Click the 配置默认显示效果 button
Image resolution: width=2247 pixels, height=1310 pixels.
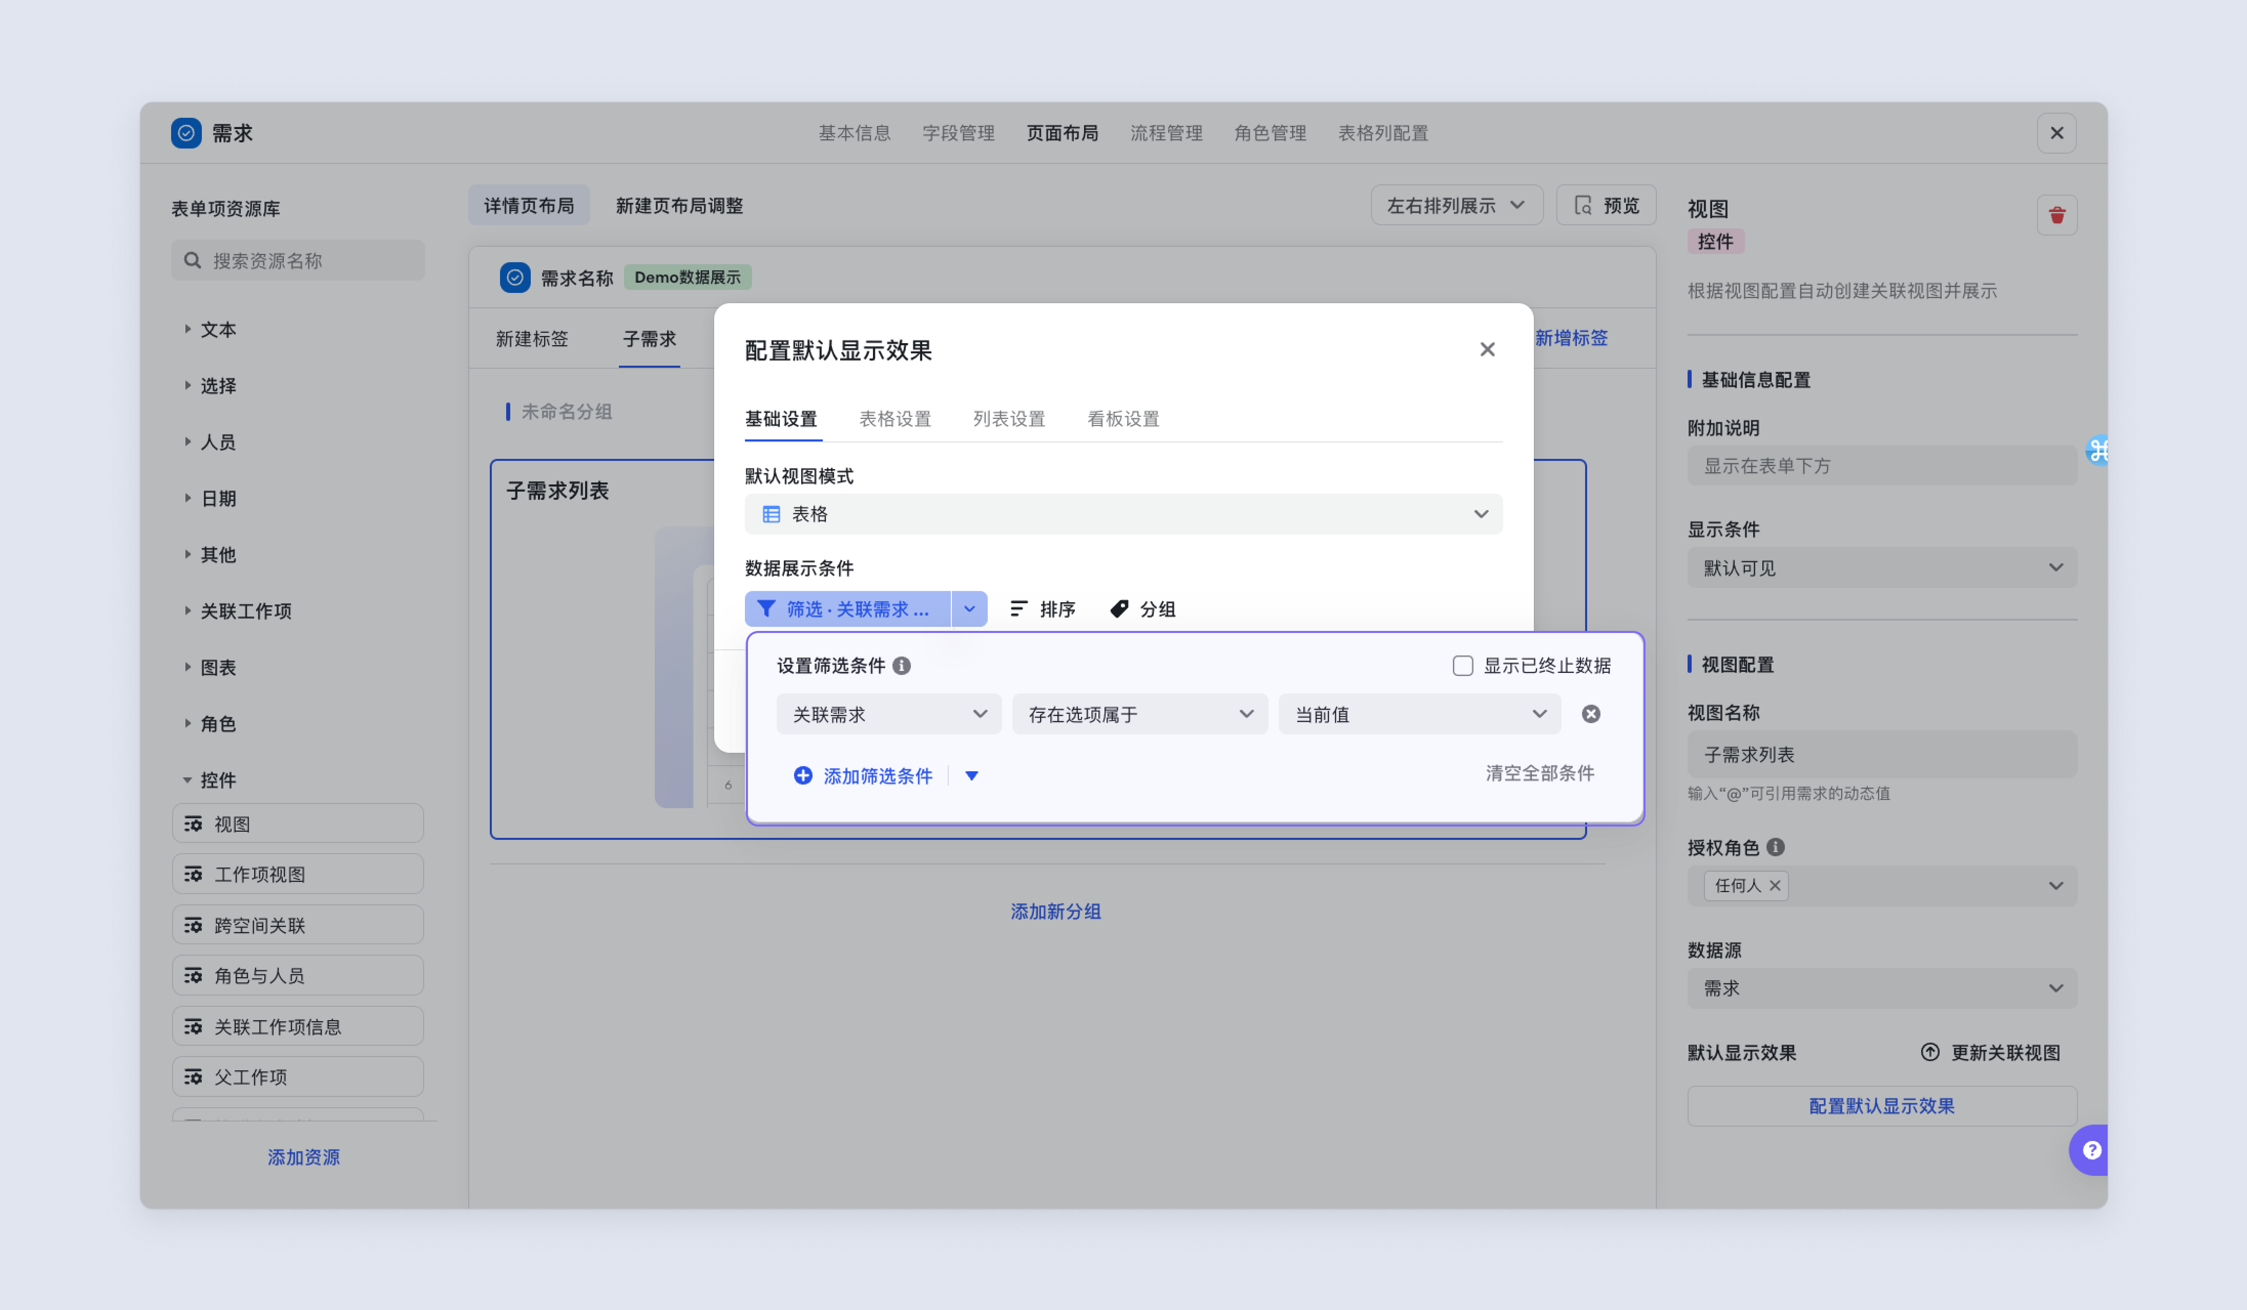tap(1882, 1106)
